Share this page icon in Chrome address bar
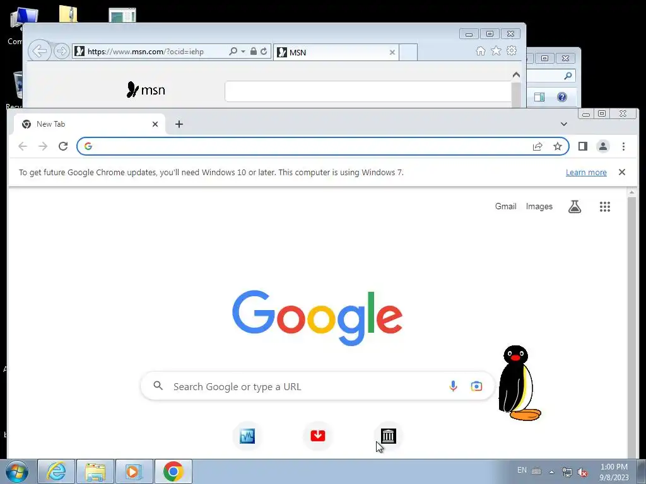The width and height of the screenshot is (646, 484). tap(537, 146)
